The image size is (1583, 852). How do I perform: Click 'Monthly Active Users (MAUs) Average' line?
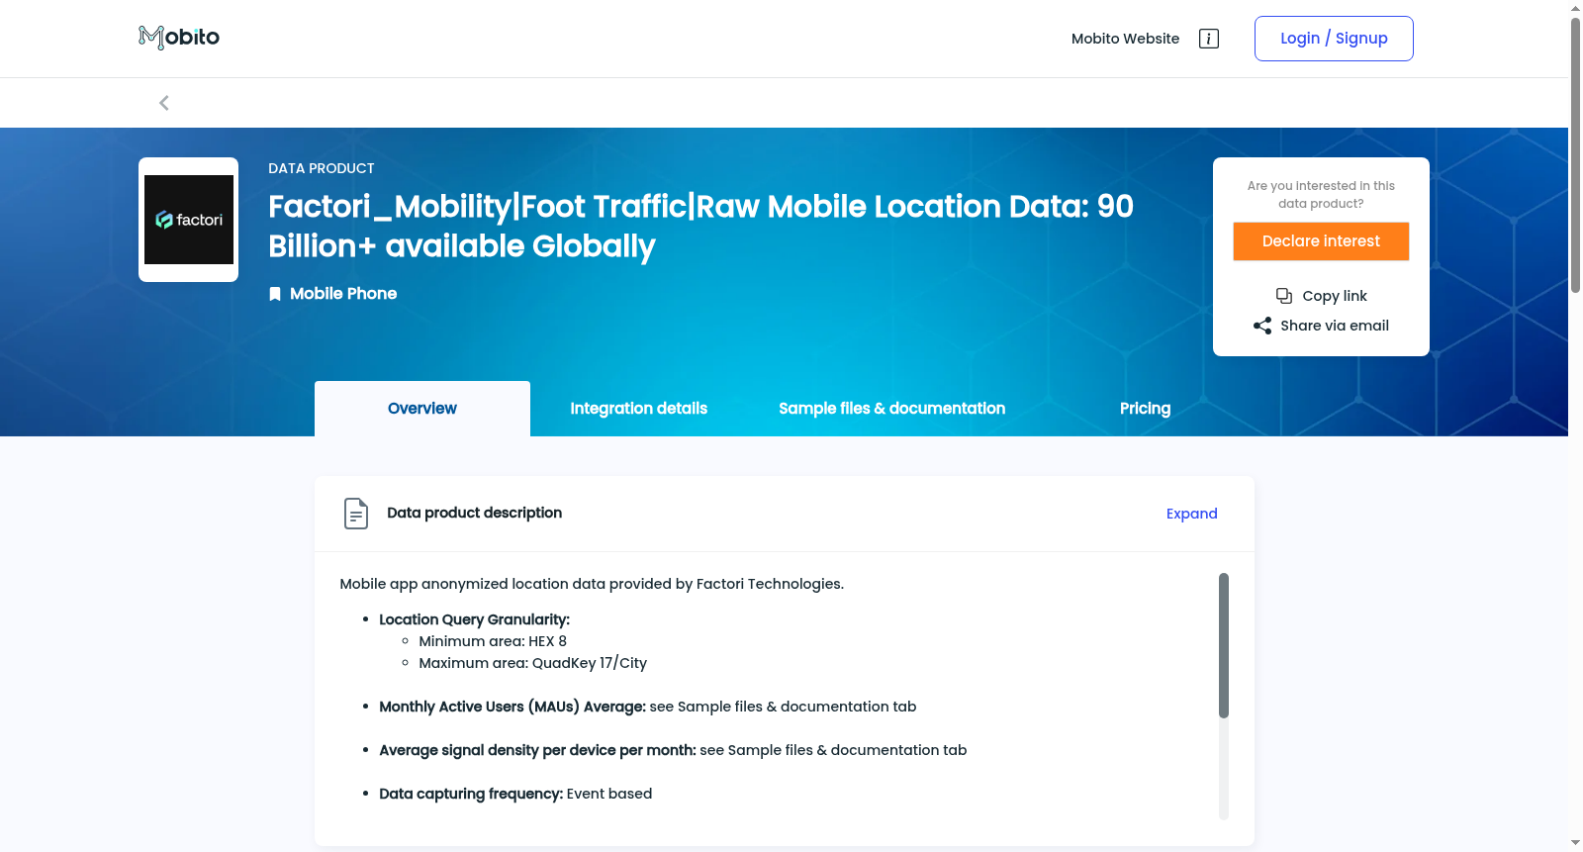click(x=648, y=707)
